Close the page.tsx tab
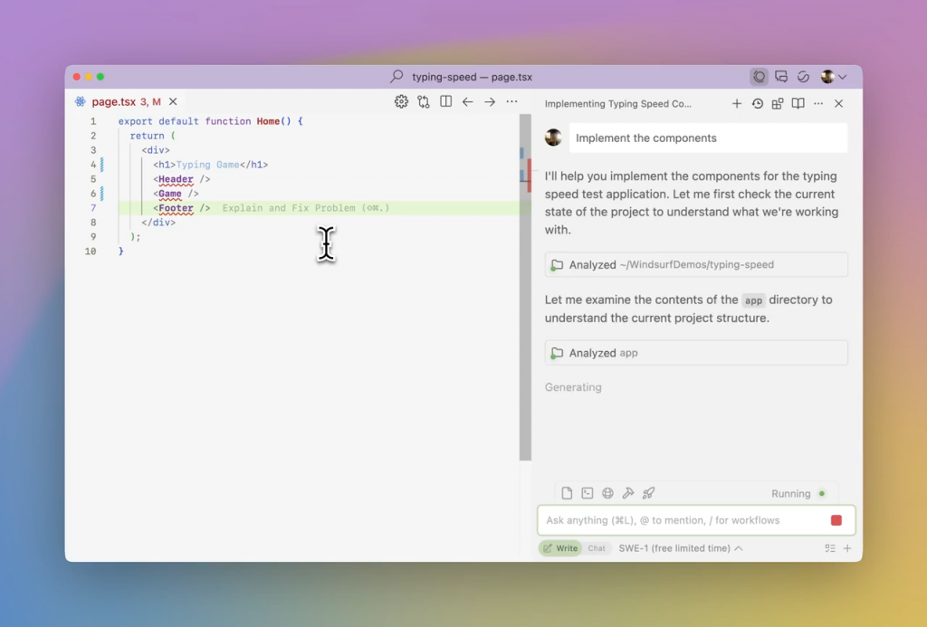 pyautogui.click(x=173, y=101)
